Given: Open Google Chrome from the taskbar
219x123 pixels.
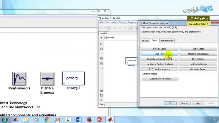Looking at the screenshot, I should 47,120.
